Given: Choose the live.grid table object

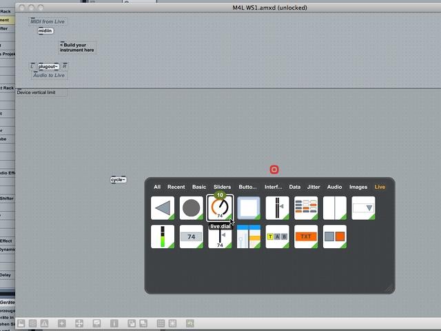Looking at the screenshot, I should 306,208.
